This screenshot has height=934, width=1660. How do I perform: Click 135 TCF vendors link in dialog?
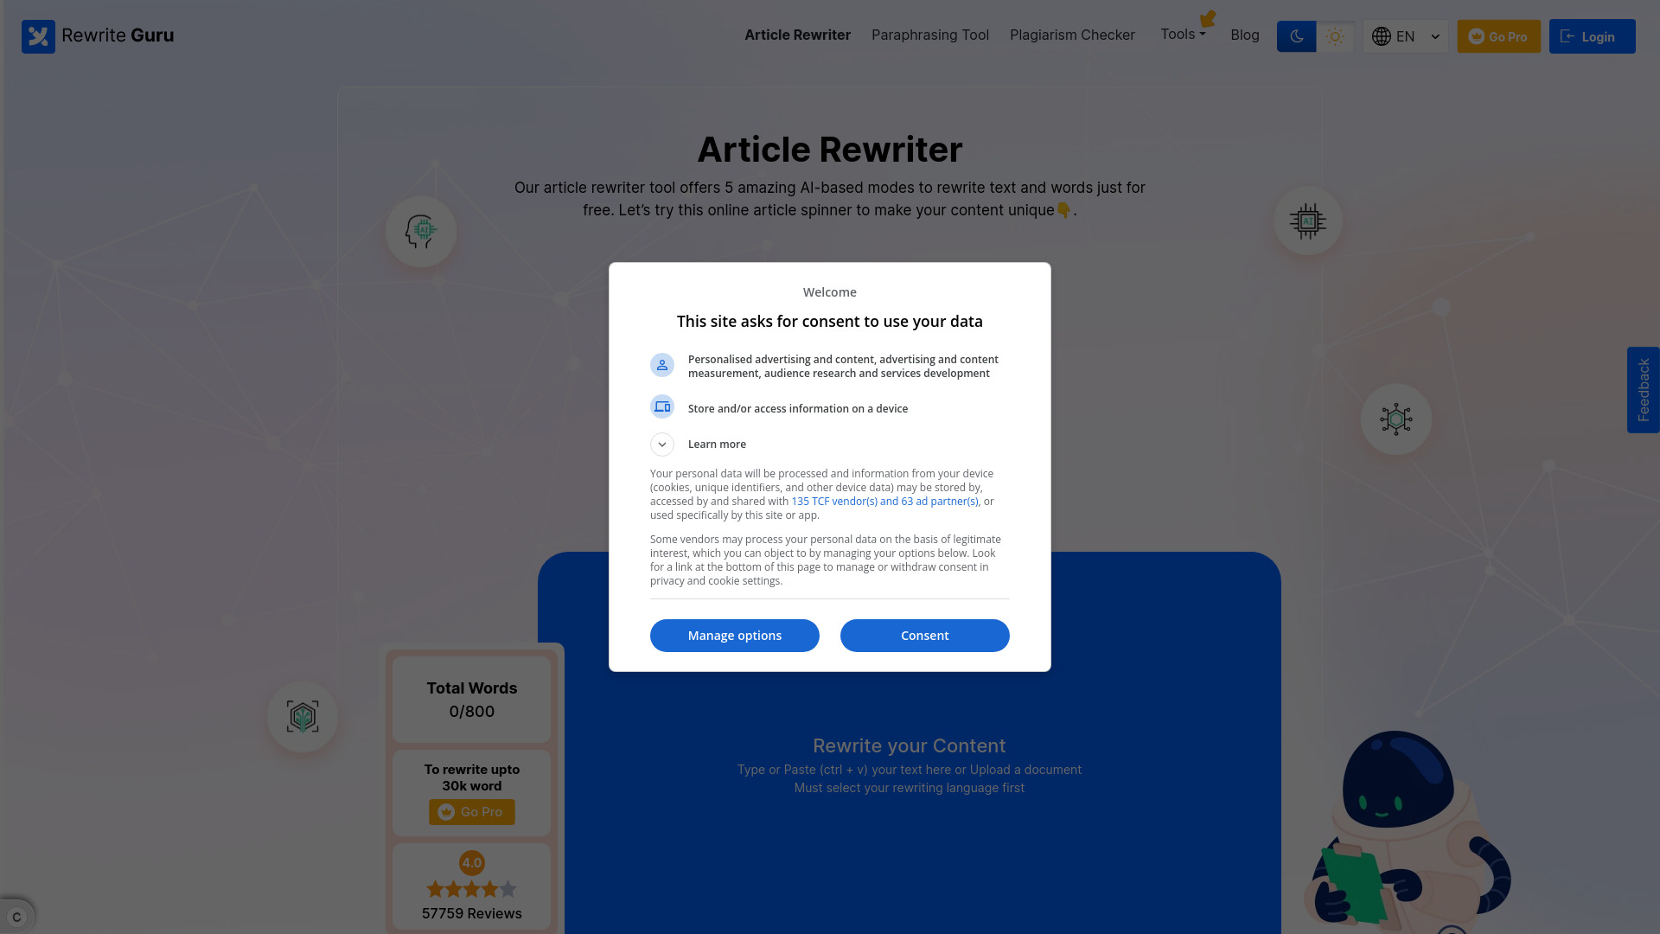[884, 501]
